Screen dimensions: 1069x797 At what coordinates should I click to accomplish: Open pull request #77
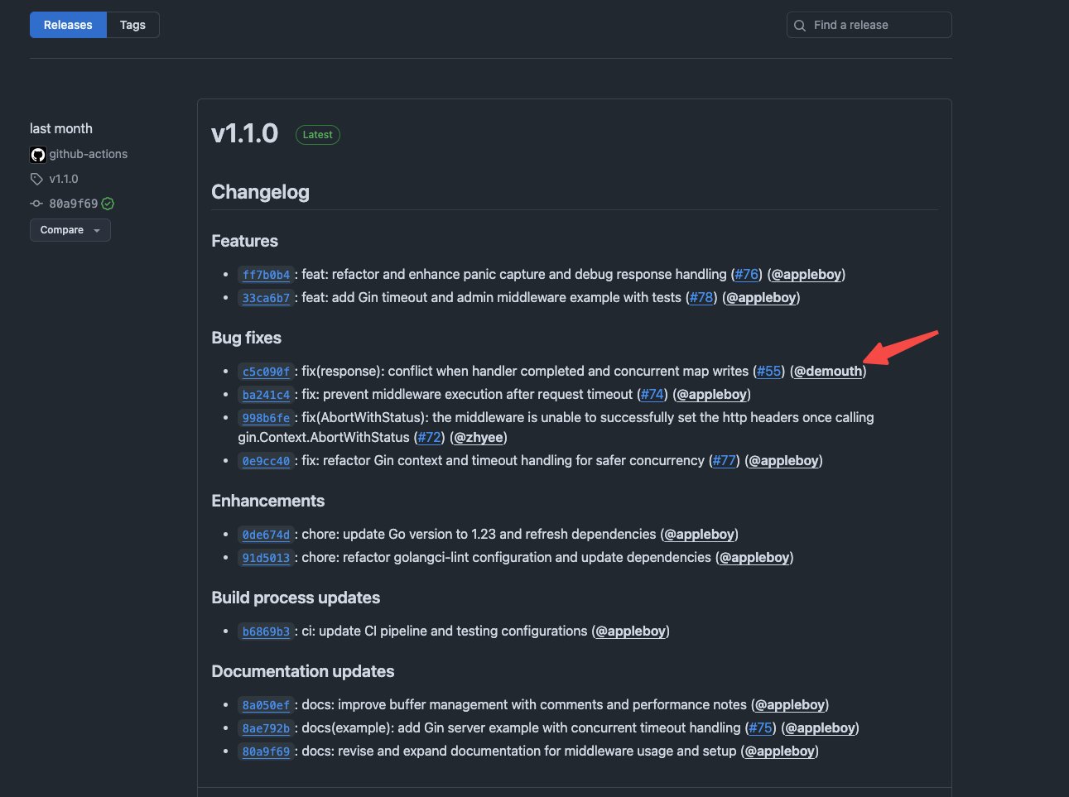[725, 460]
